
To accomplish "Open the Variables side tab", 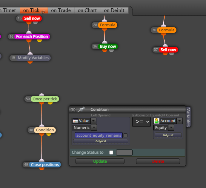I will pos(188,117).
